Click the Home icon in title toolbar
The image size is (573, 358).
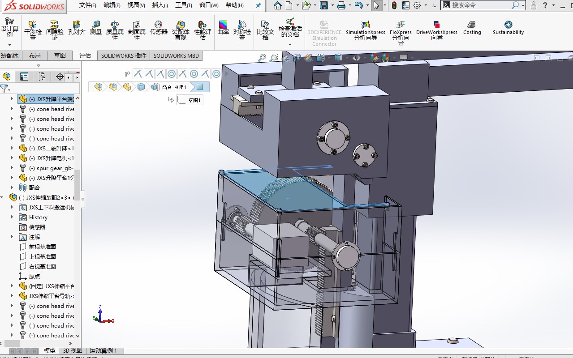[278, 5]
